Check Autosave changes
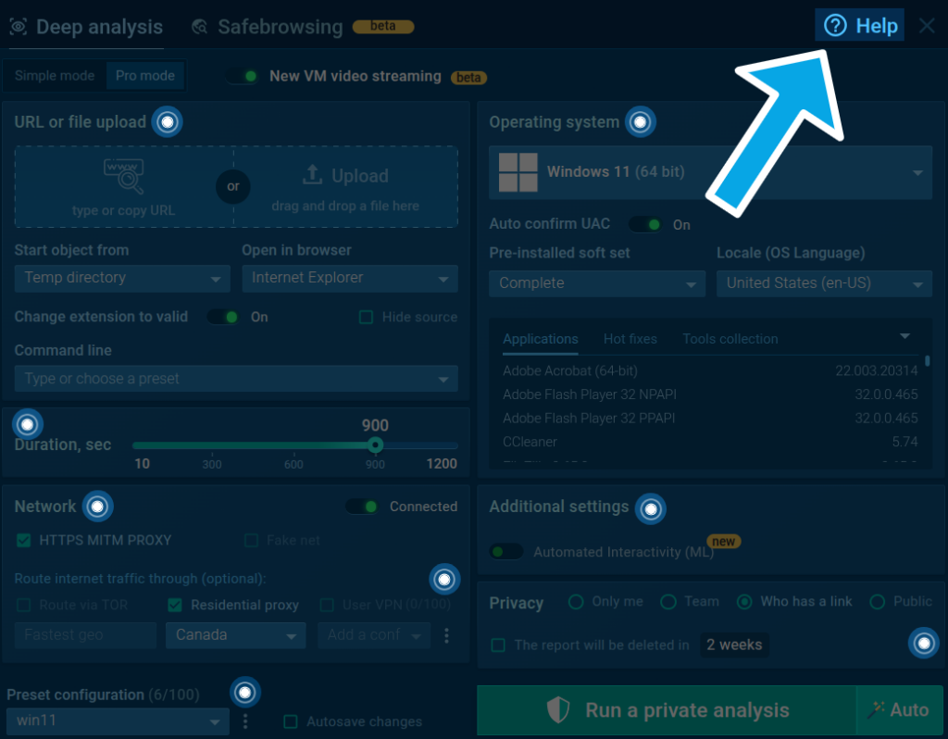The image size is (948, 739). [x=291, y=721]
